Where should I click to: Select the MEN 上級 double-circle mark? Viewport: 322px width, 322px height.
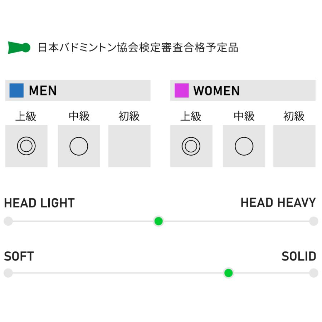click(x=26, y=146)
